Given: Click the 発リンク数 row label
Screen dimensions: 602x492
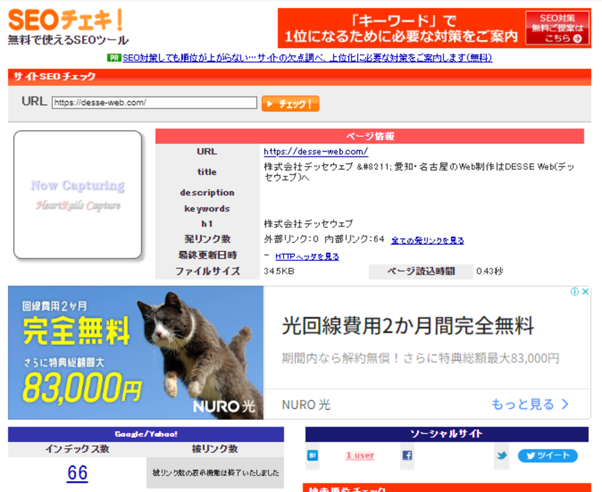Looking at the screenshot, I should point(207,239).
